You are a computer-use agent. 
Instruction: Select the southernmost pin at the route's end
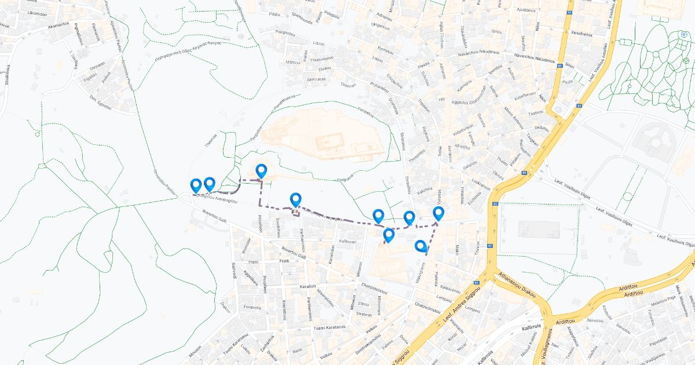[421, 247]
